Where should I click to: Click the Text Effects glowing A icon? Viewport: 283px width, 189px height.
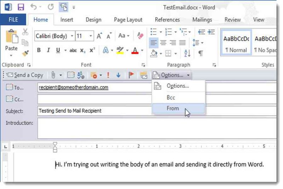pos(106,50)
